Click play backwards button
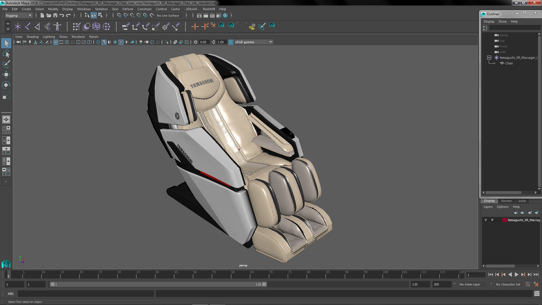Viewport: 542px width, 305px height. pos(510,274)
